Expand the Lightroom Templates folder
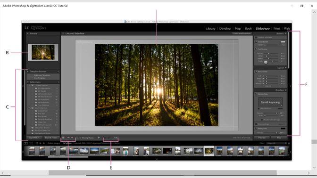 [x=32, y=75]
